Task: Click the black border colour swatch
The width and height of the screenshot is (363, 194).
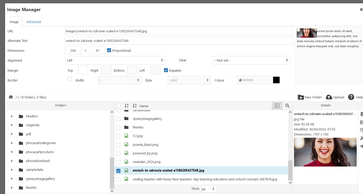Action: [x=276, y=80]
